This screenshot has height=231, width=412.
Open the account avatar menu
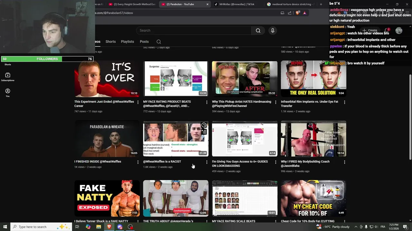click(399, 30)
